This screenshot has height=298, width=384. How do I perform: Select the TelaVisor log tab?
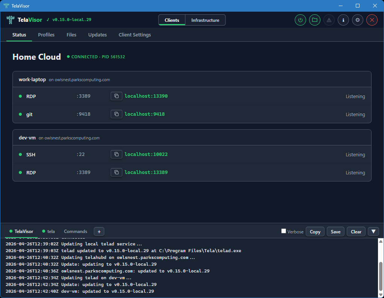(x=21, y=231)
